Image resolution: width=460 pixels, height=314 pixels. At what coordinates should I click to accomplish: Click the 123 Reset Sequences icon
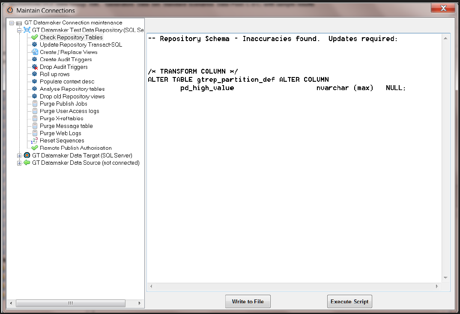click(x=34, y=140)
